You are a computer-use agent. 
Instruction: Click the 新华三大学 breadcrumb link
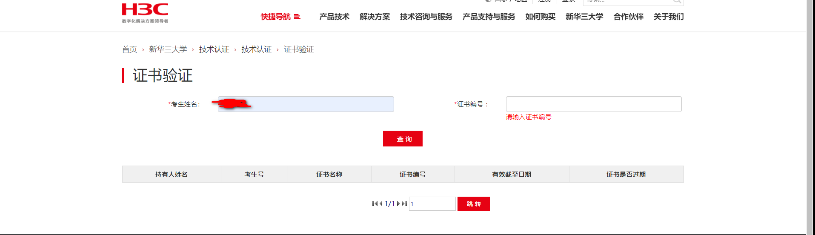pyautogui.click(x=168, y=49)
